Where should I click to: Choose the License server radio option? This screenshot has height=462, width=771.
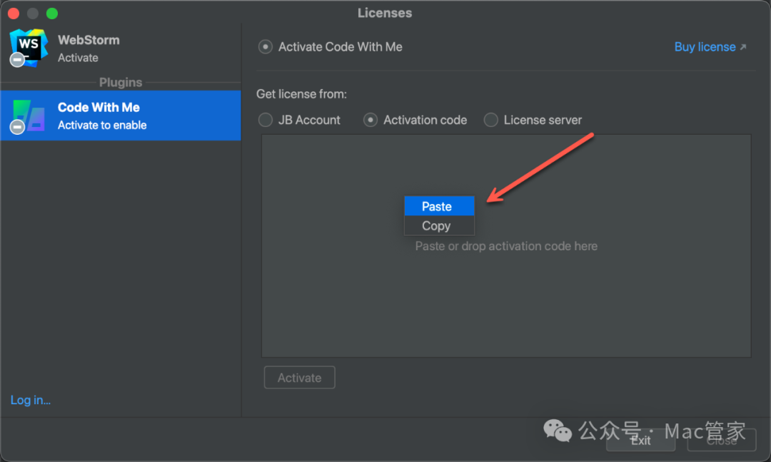[x=490, y=120]
